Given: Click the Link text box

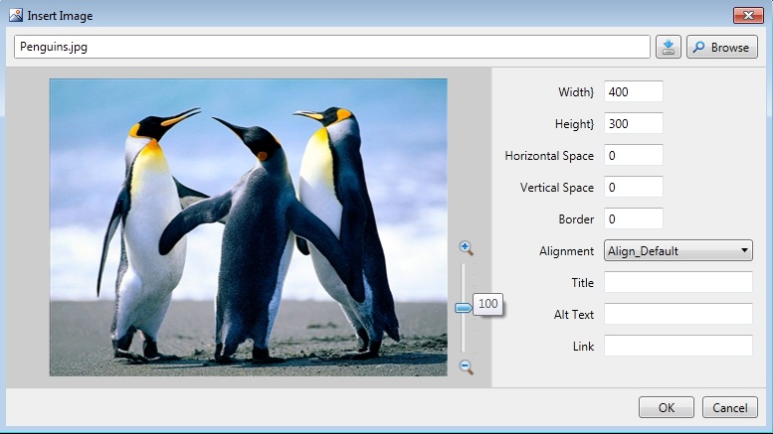Looking at the screenshot, I should pyautogui.click(x=677, y=346).
